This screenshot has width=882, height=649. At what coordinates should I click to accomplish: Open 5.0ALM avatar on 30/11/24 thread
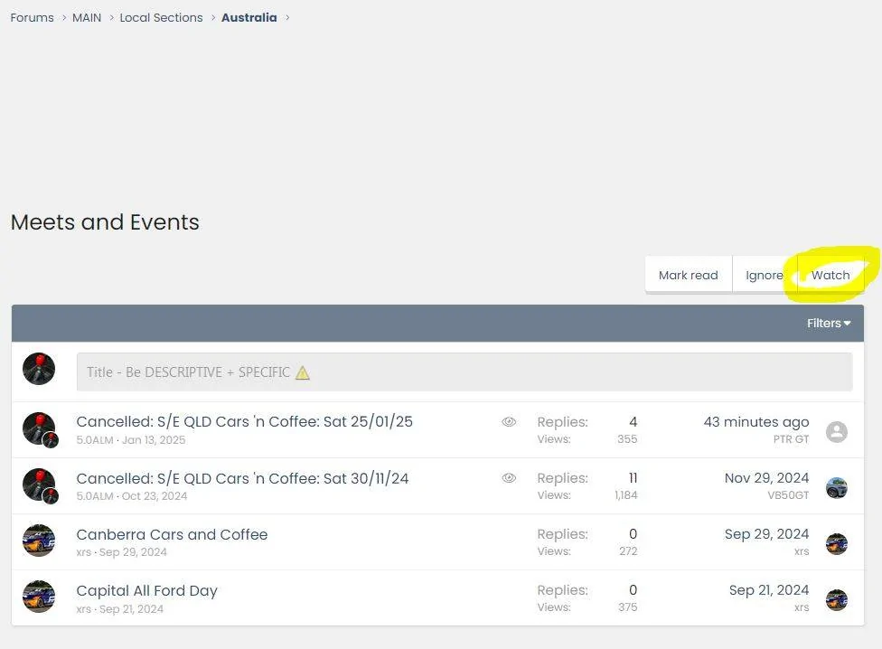[x=39, y=484]
